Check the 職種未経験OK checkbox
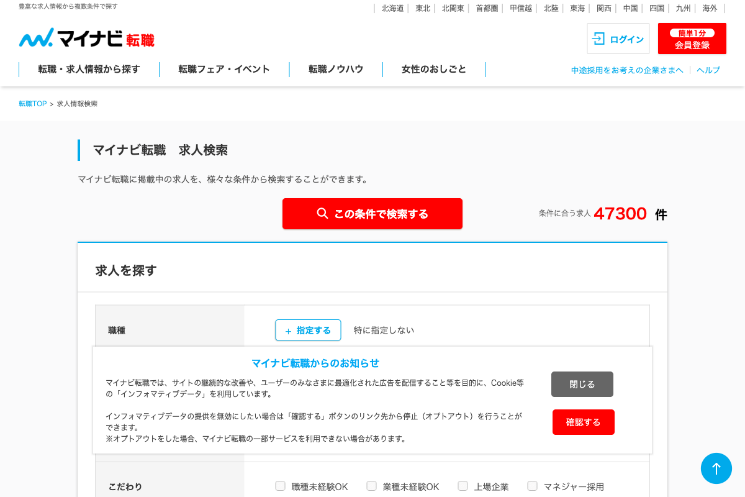This screenshot has height=497, width=745. coord(281,486)
